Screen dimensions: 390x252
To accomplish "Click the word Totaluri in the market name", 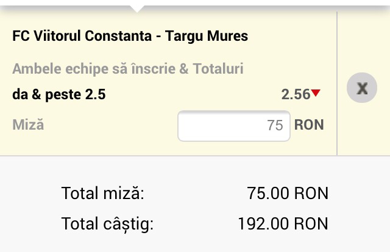I will (218, 69).
